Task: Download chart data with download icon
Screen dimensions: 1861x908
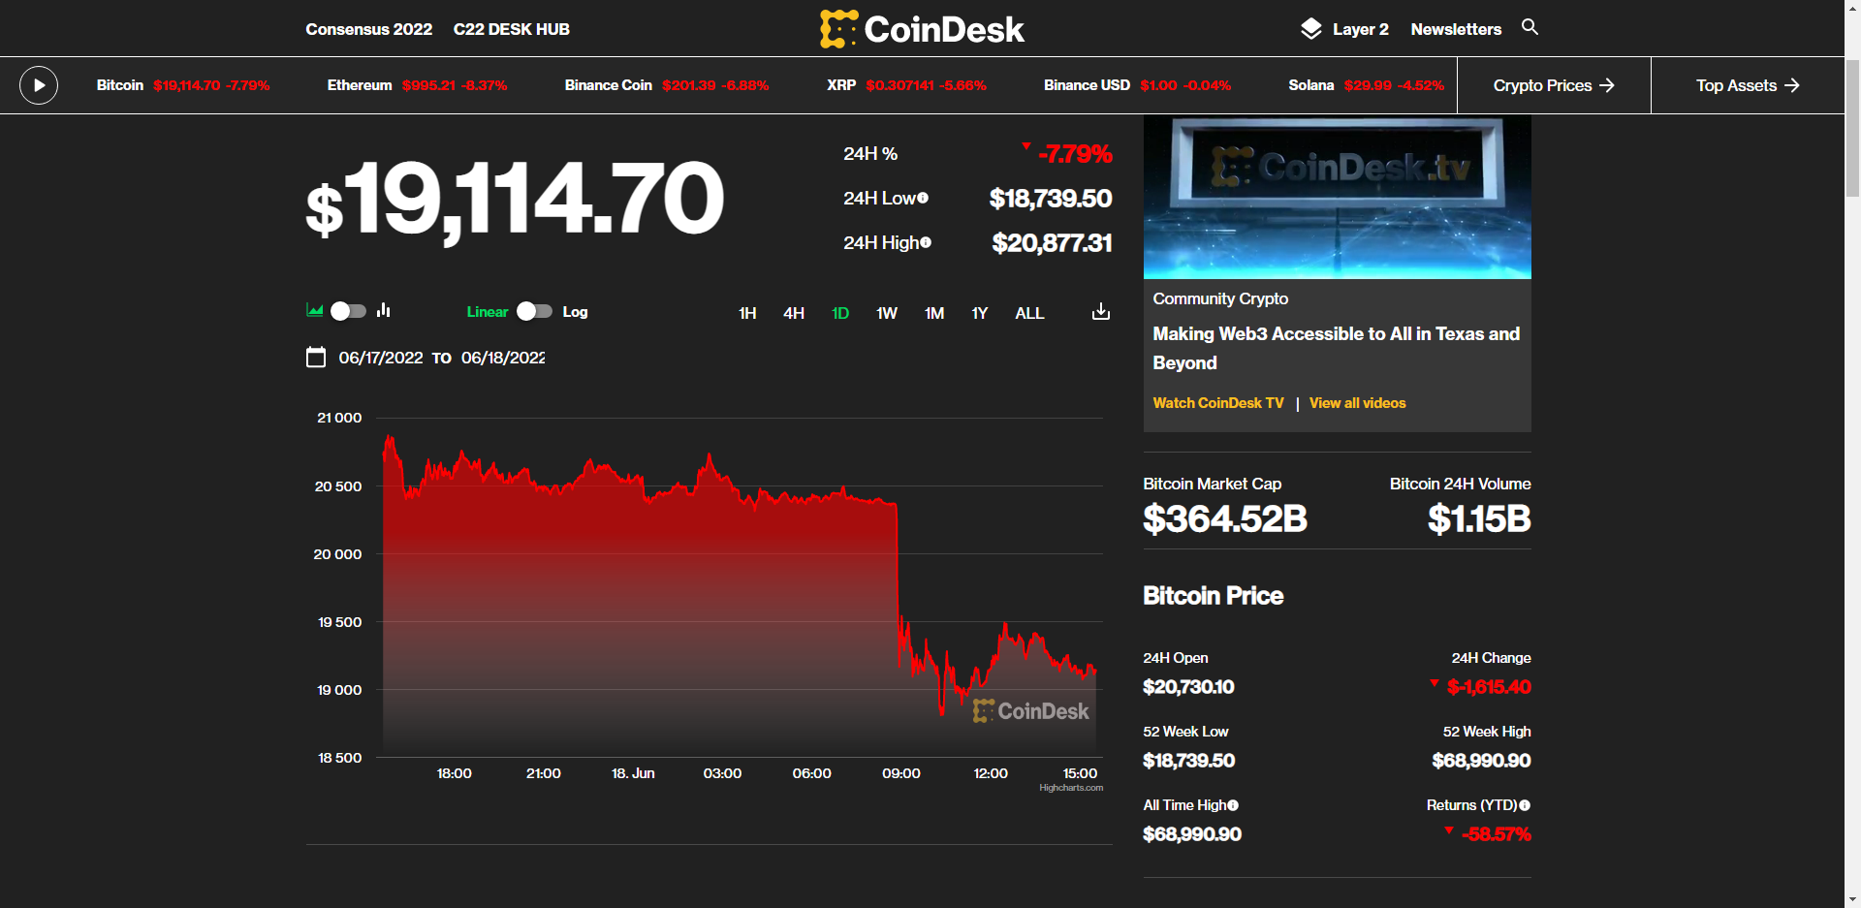Action: coord(1100,312)
